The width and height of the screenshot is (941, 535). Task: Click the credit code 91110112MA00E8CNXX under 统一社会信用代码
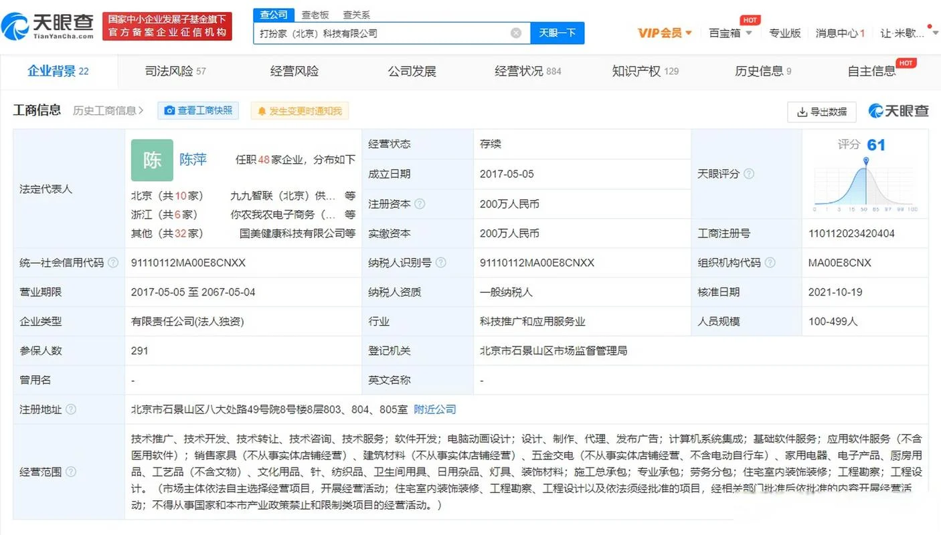tap(189, 263)
